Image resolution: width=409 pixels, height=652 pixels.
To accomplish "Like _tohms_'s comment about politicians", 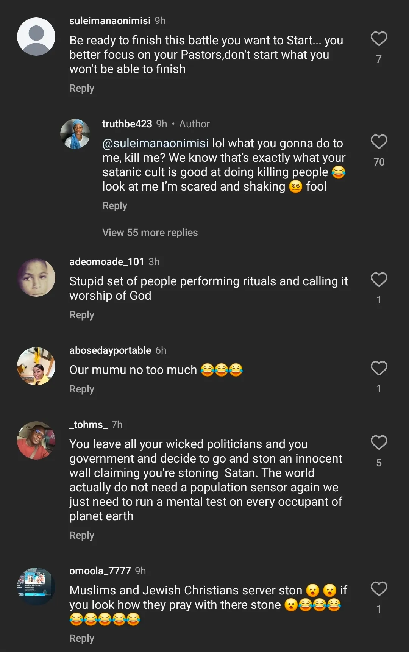I will click(x=379, y=443).
